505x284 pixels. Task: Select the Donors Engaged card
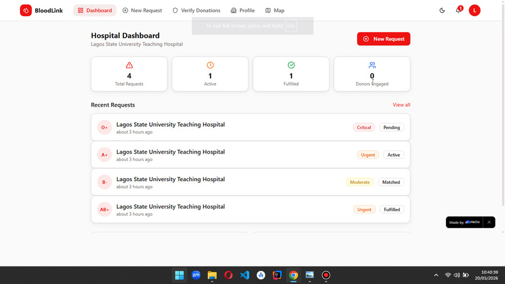(x=372, y=74)
